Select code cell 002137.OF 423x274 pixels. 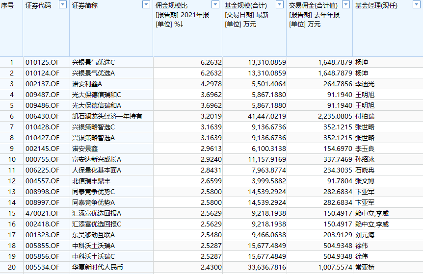click(x=42, y=84)
